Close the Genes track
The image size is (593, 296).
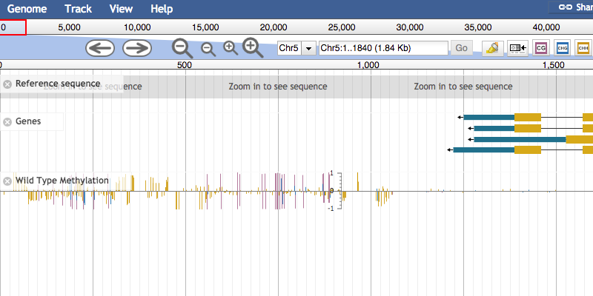tap(7, 122)
